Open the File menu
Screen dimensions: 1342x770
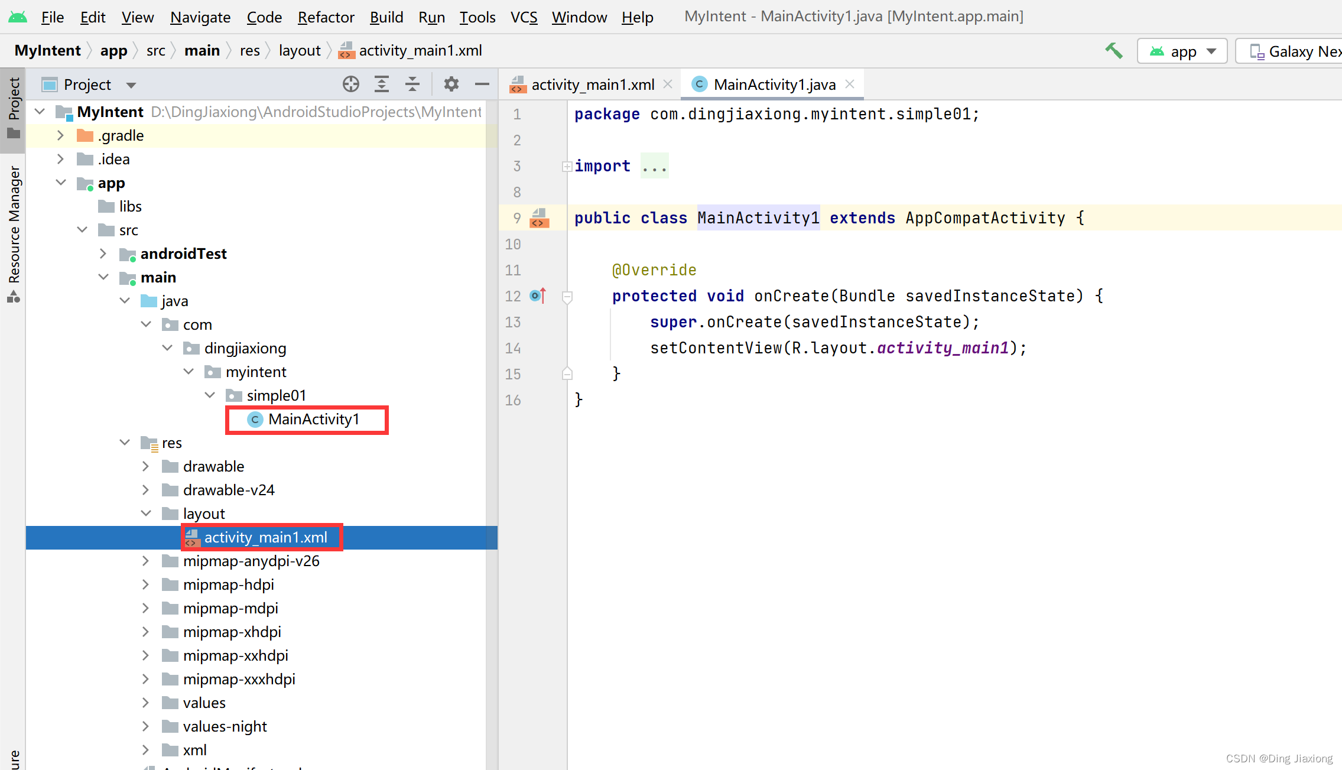52,17
